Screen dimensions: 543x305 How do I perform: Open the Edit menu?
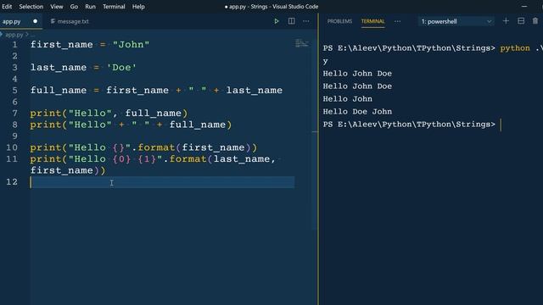(x=7, y=7)
